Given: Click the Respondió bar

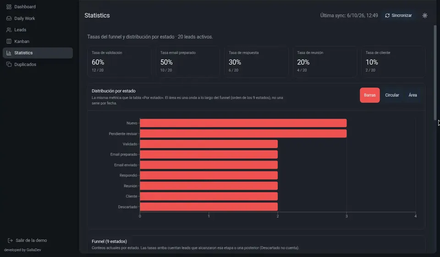Looking at the screenshot, I should [x=209, y=175].
